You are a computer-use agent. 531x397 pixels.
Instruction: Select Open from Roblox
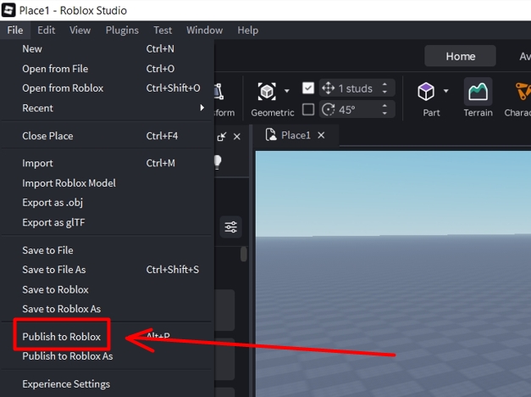(107, 88)
